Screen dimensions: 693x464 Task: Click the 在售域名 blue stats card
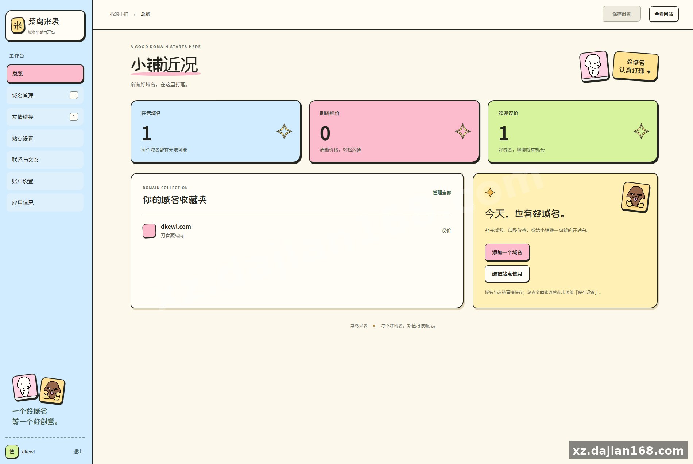coord(216,131)
